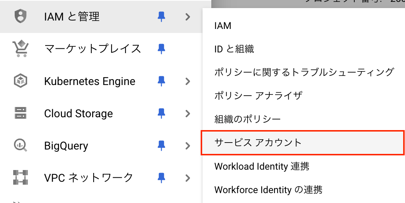
Task: Toggle the BigQuery pin icon
Action: 161,145
